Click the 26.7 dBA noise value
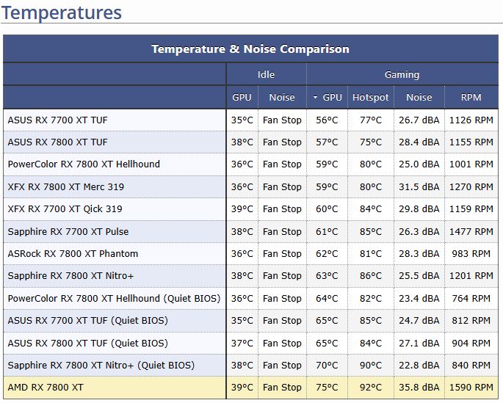Image resolution: width=503 pixels, height=403 pixels. 419,120
